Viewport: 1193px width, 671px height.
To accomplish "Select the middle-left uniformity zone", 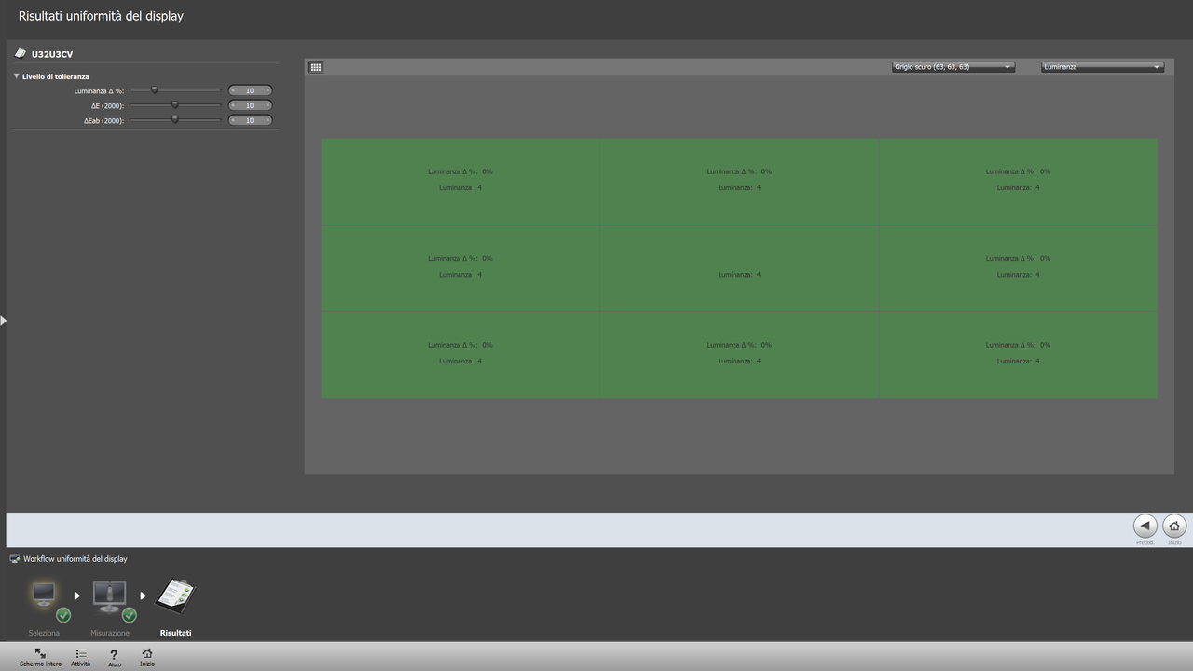I will point(460,268).
